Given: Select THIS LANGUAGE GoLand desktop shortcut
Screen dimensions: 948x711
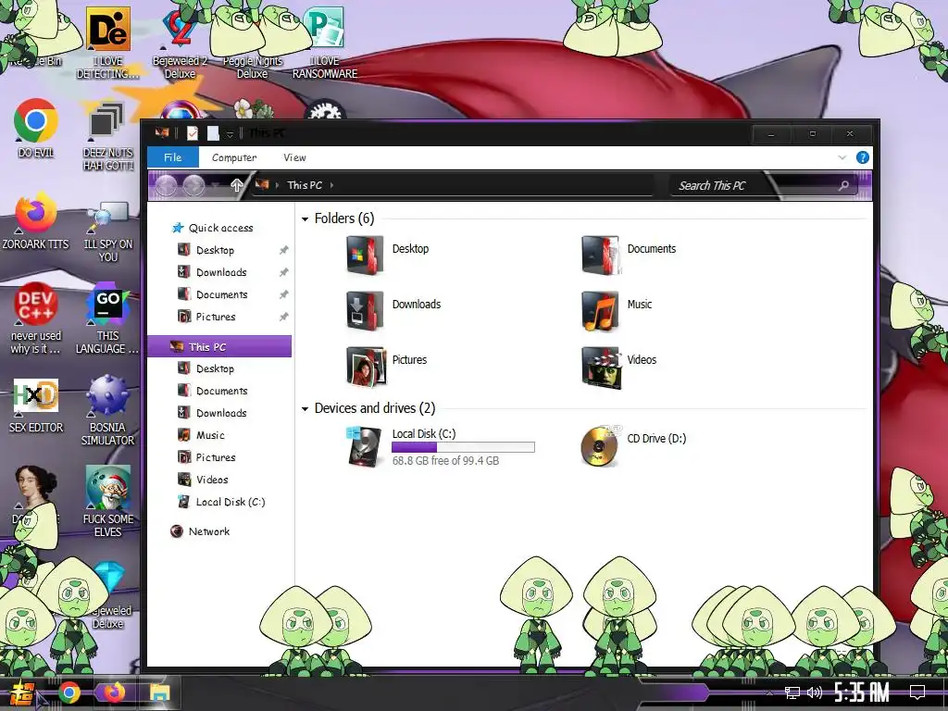Looking at the screenshot, I should tap(107, 318).
